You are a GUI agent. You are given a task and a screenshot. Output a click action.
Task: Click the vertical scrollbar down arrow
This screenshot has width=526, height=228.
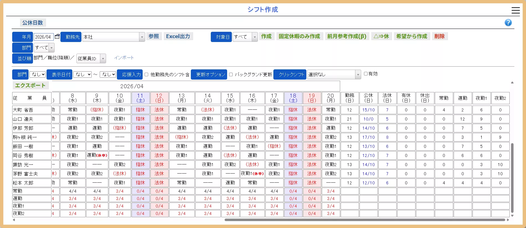pos(512,216)
